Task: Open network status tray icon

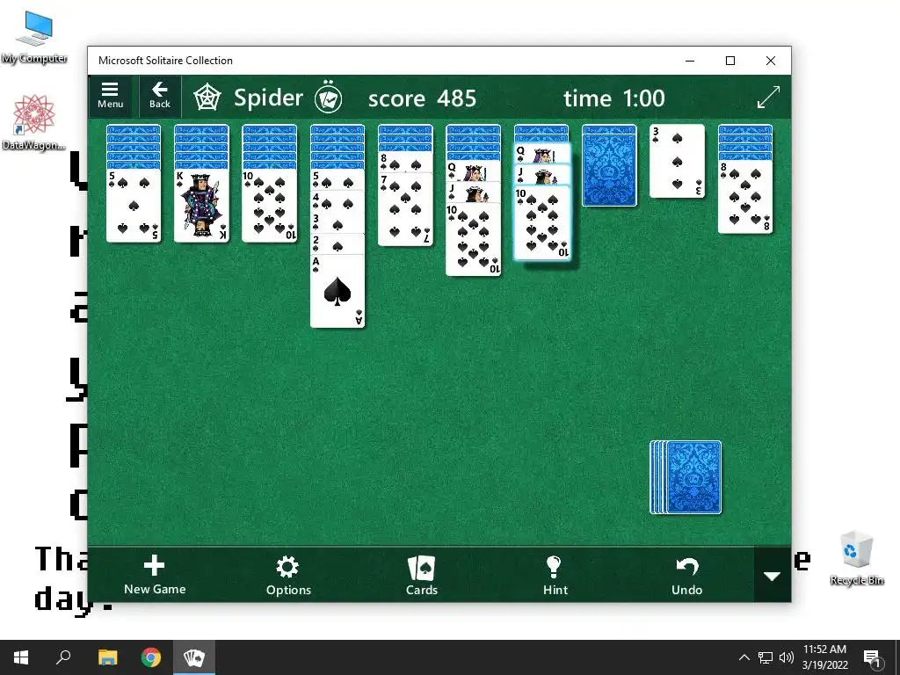Action: click(766, 657)
